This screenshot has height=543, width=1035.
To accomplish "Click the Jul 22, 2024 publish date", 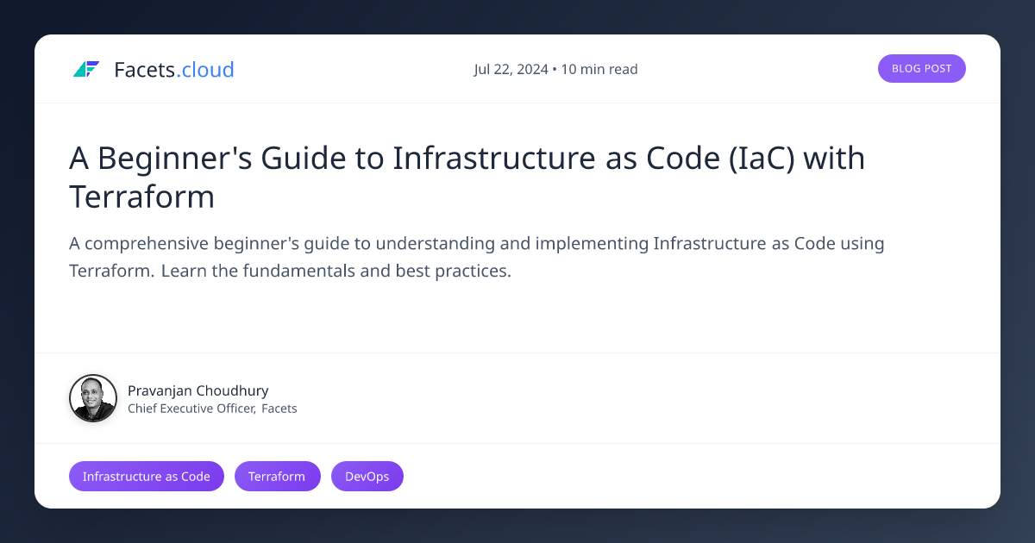I will pos(510,69).
